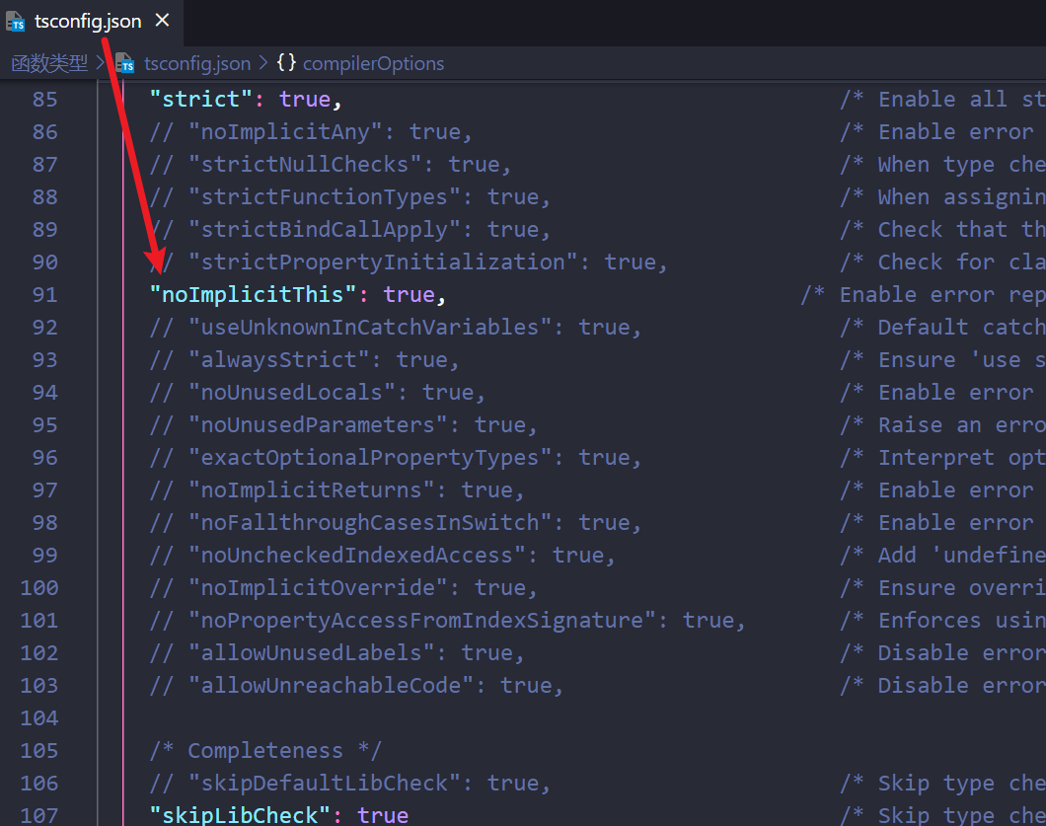
Task: Click the "skipDefaultLibCheck" commented line
Action: (349, 784)
